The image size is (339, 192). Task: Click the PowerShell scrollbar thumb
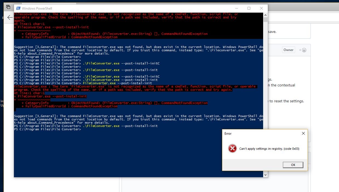(265, 19)
